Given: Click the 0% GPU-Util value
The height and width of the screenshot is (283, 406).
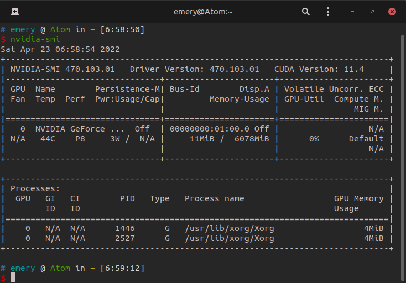Looking at the screenshot, I should click(x=314, y=139).
